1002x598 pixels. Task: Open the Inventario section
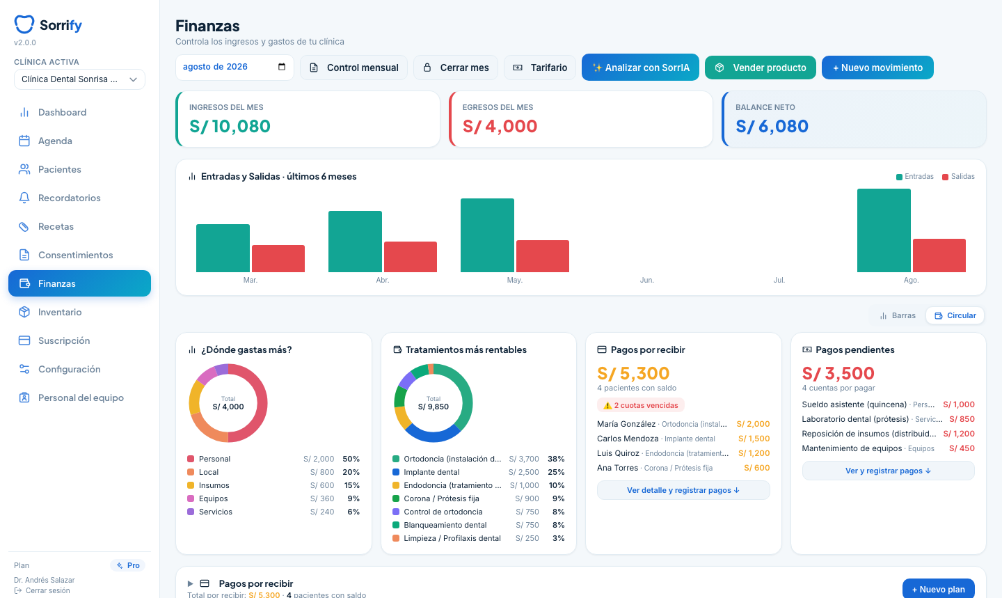pos(79,312)
